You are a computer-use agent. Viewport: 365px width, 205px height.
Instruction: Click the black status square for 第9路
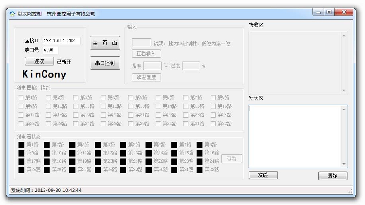click(x=21, y=153)
